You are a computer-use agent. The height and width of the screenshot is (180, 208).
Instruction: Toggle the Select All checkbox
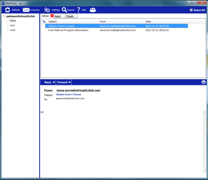point(191,10)
